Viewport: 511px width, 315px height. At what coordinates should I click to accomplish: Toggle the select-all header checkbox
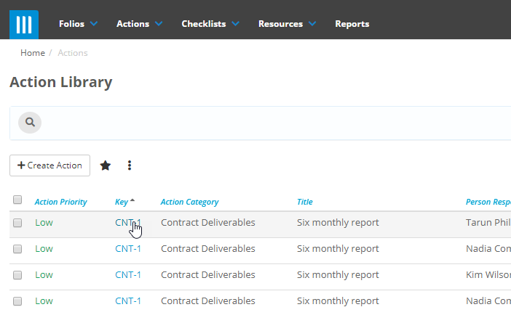(x=17, y=200)
